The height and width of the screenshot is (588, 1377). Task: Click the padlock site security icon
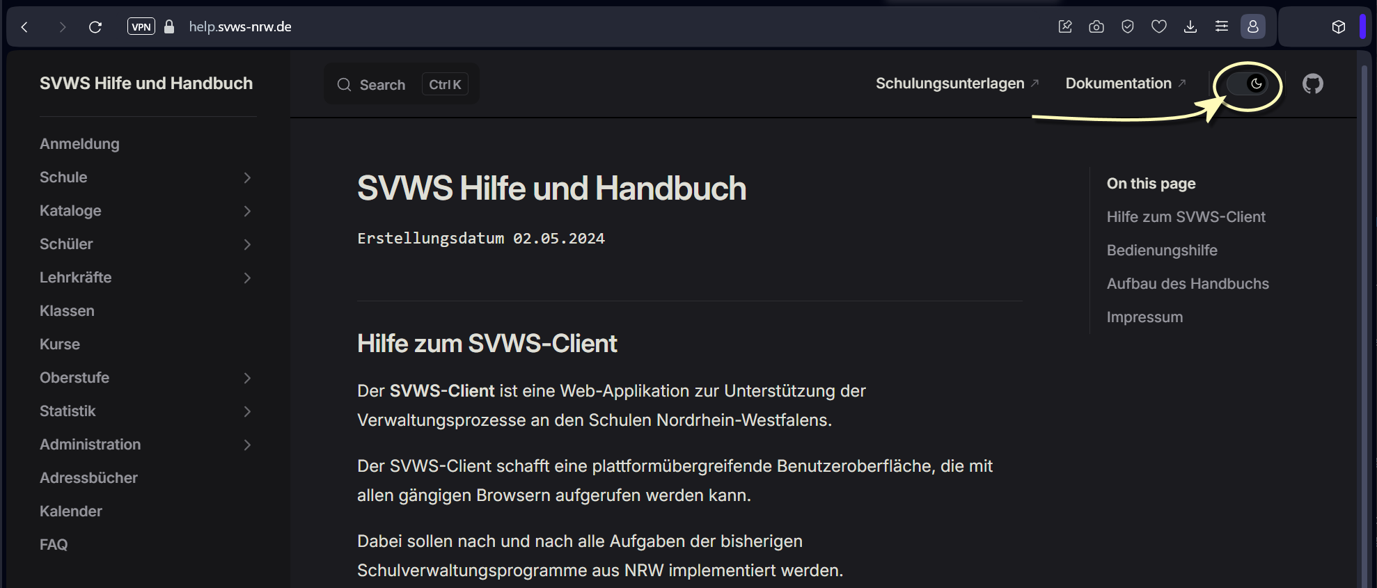click(169, 26)
